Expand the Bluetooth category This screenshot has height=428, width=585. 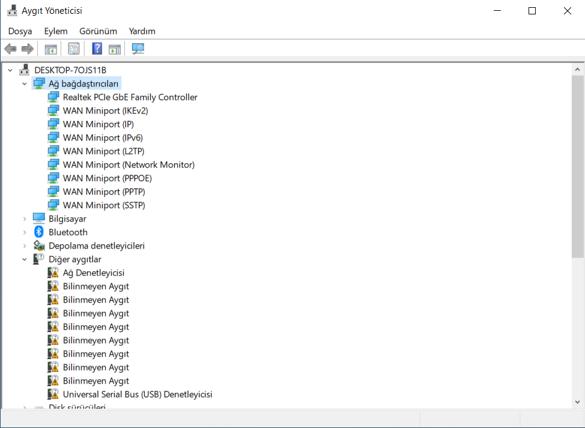pos(25,232)
